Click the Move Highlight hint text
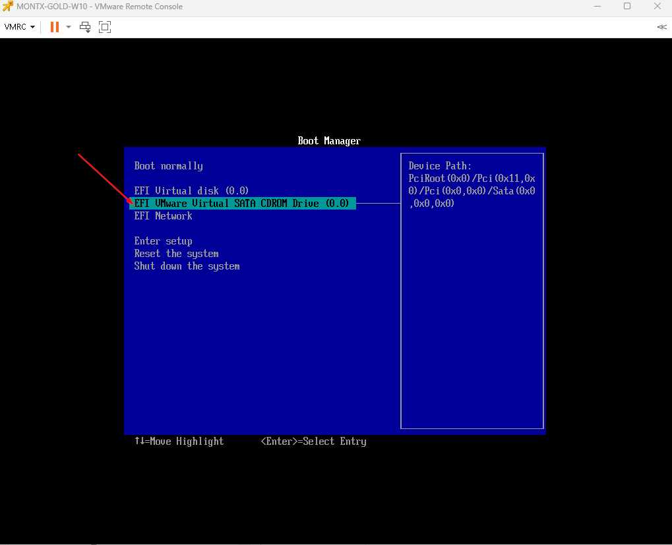The height and width of the screenshot is (545, 672). tap(179, 442)
